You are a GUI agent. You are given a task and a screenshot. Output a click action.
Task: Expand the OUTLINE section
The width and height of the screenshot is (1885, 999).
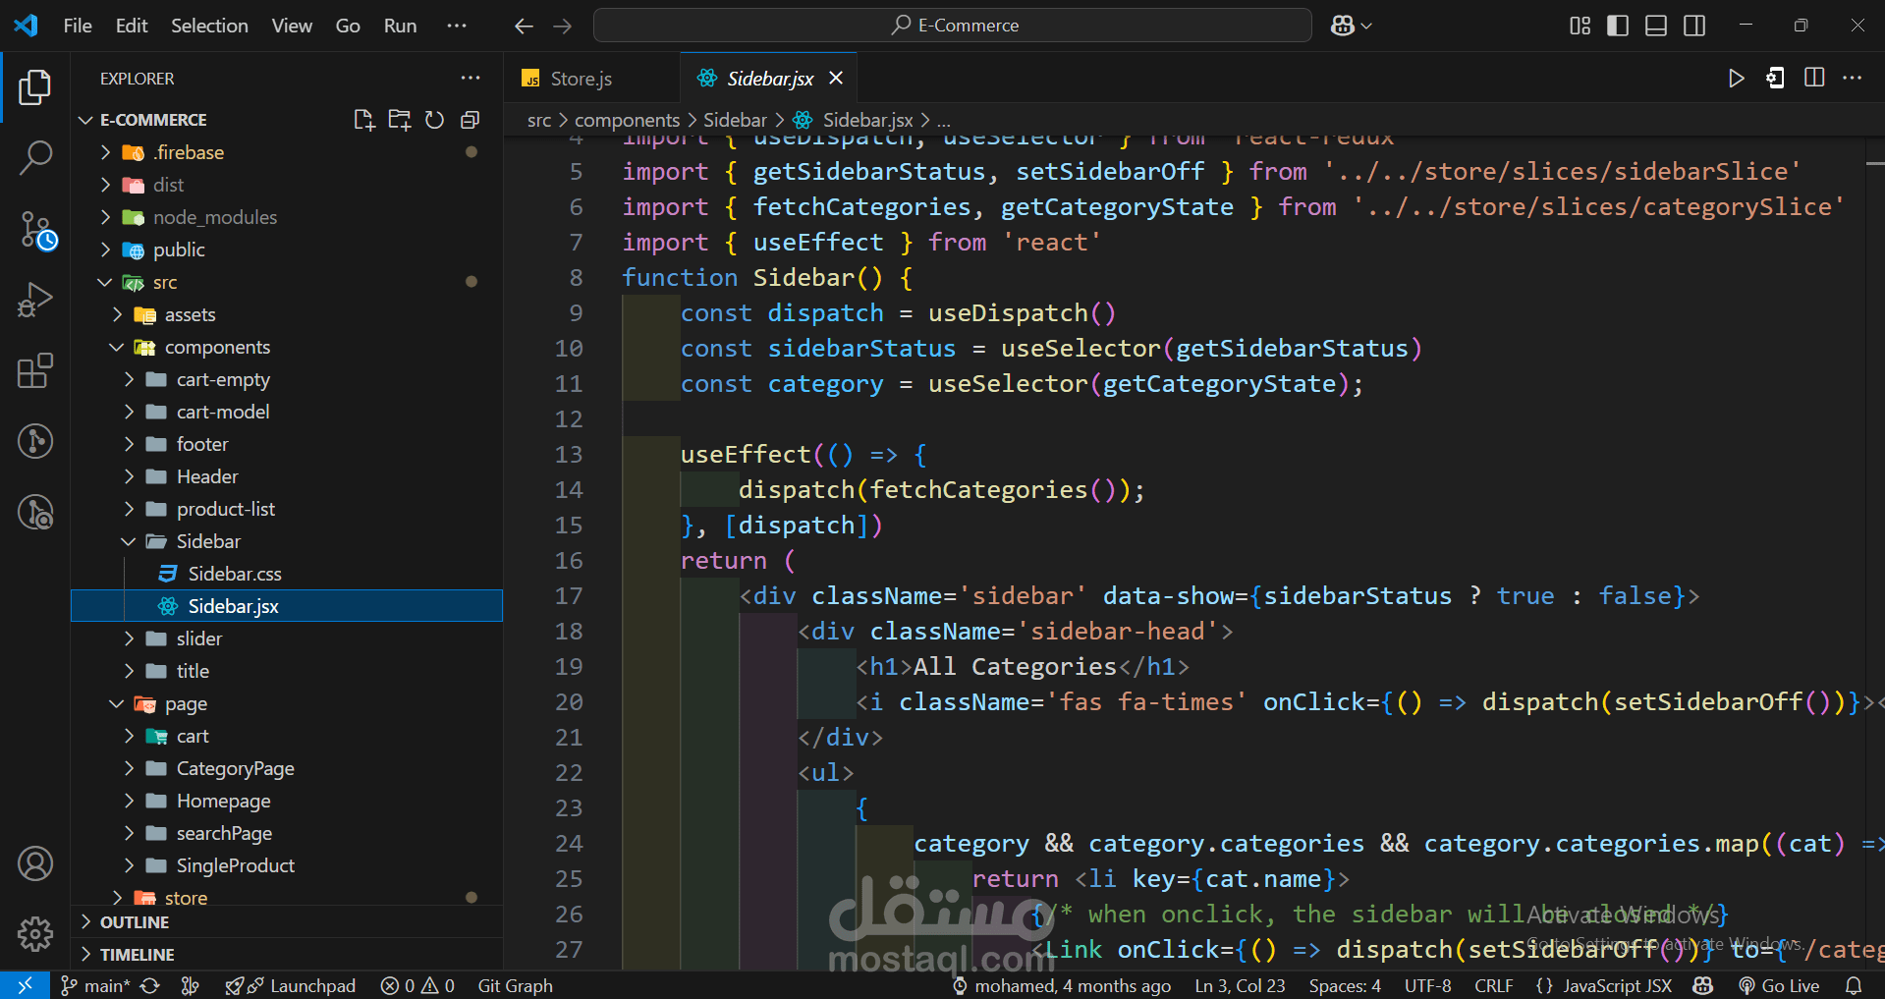pyautogui.click(x=287, y=922)
